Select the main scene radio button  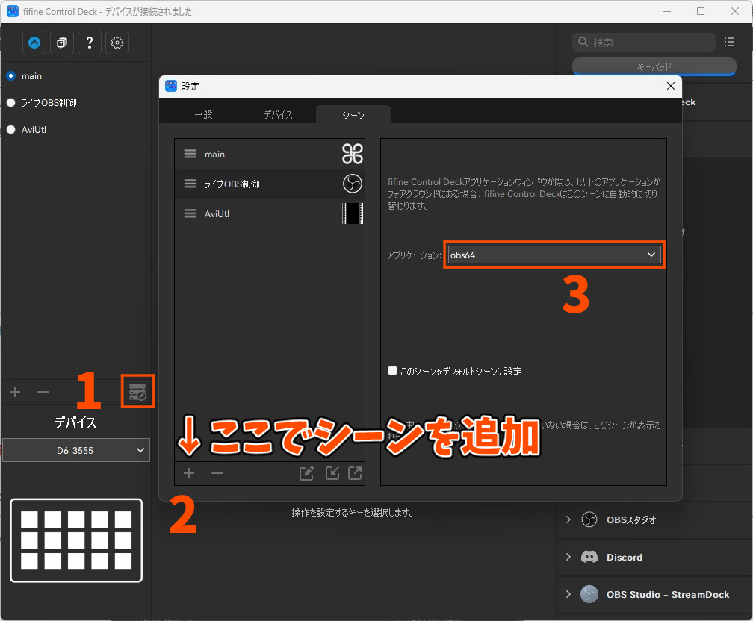(11, 76)
